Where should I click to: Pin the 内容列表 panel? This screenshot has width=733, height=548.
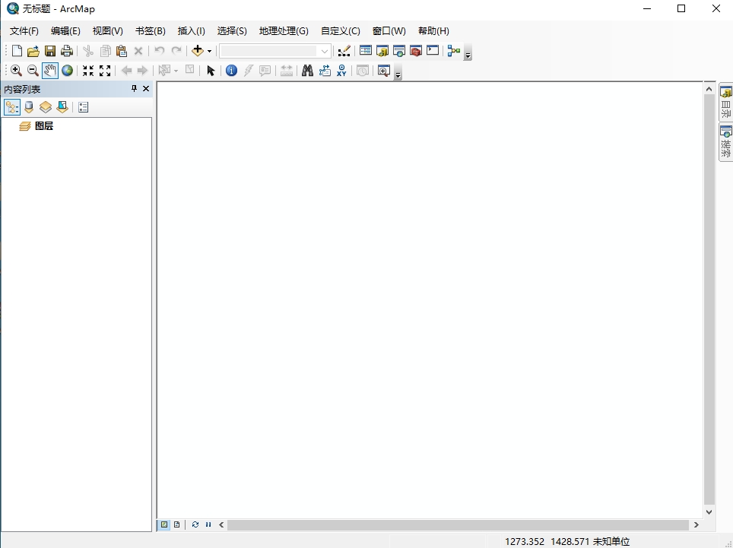(133, 88)
